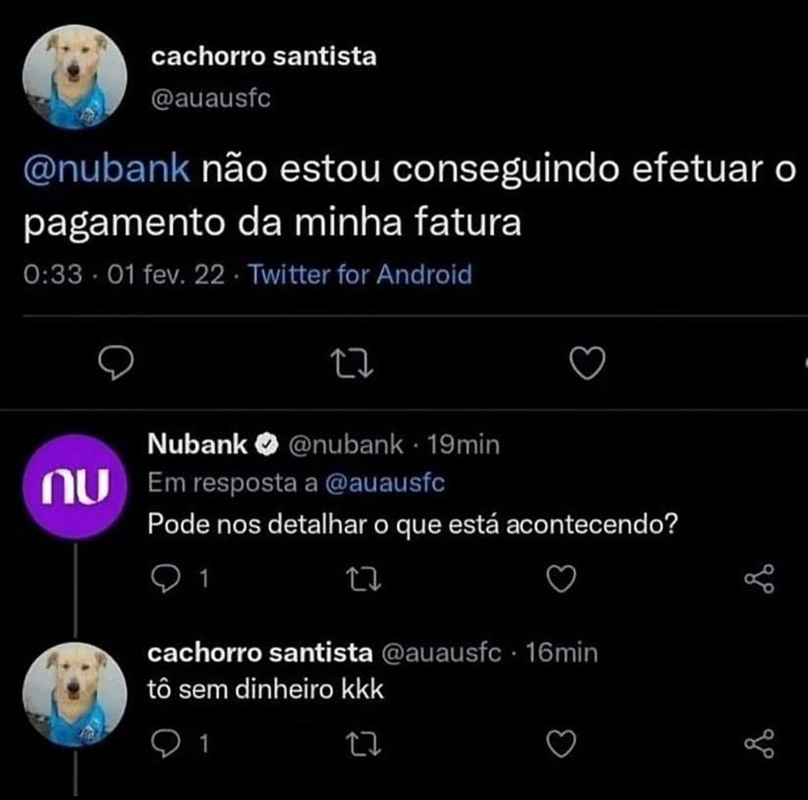Viewport: 808px width, 800px height.
Task: Click reply icon under the main tweet
Action: pyautogui.click(x=116, y=364)
